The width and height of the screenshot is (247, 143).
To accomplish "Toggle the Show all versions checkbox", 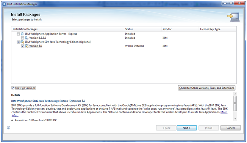I will [x=13, y=88].
